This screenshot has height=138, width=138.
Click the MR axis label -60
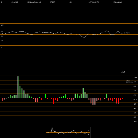click(135, 113)
